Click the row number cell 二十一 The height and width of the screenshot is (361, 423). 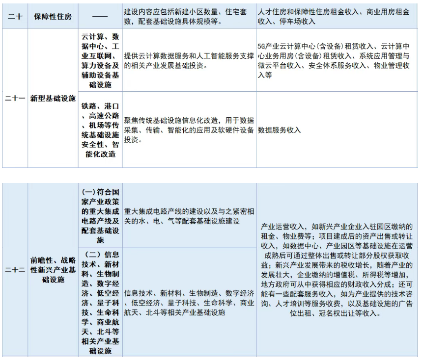15,98
